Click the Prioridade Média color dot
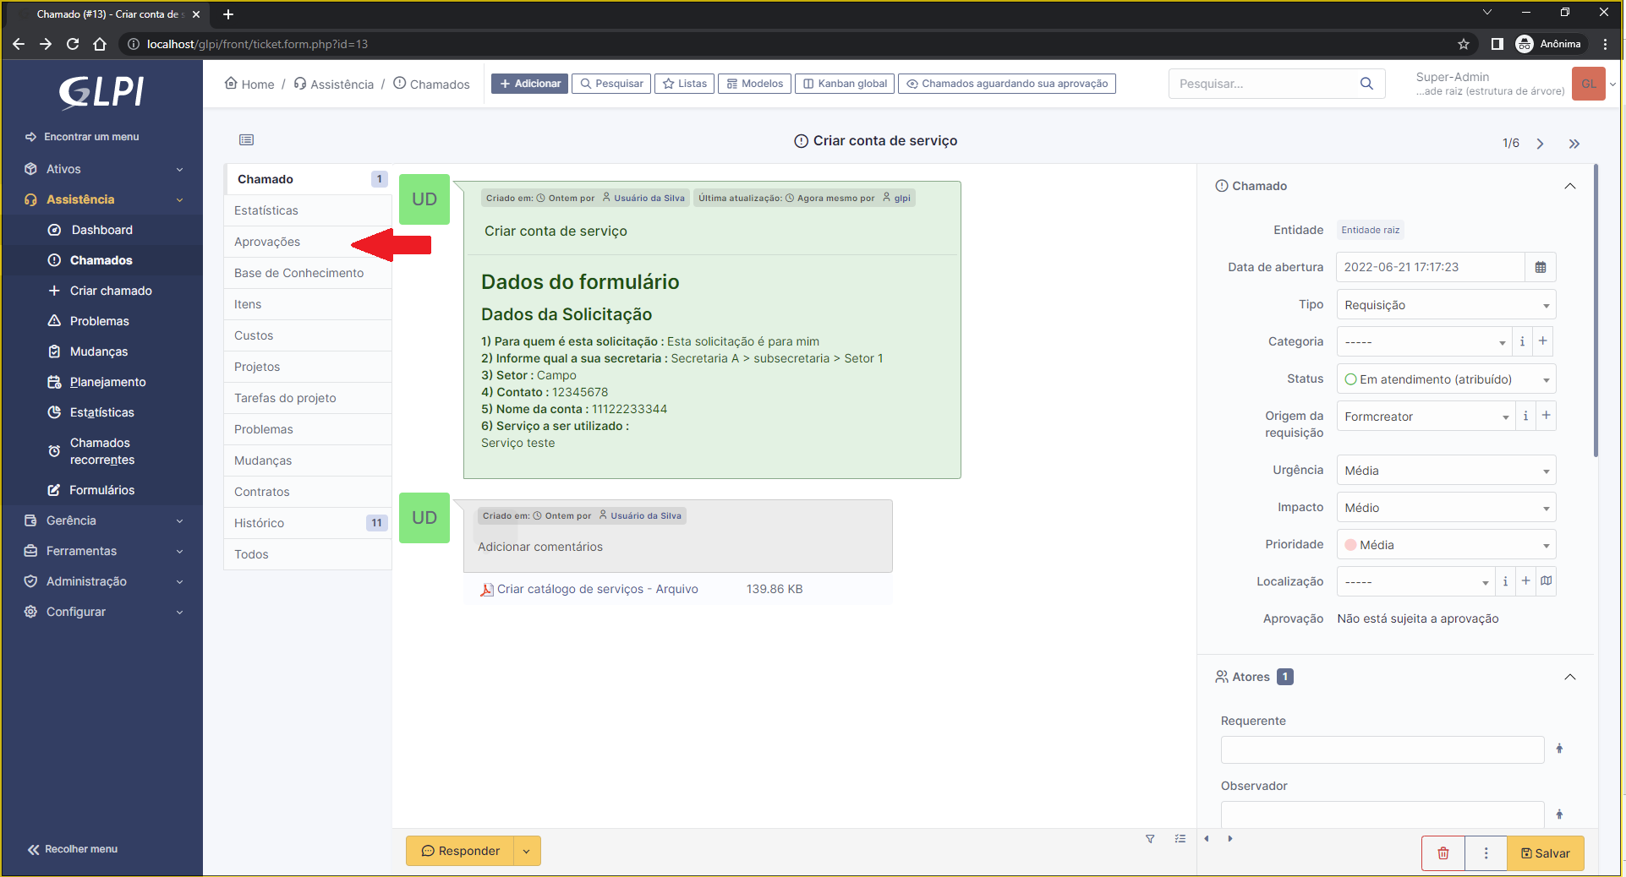Screen dimensions: 1626x877 pos(1350,544)
